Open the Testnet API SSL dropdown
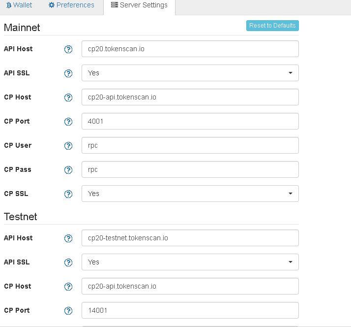The image size is (351, 327). point(190,262)
